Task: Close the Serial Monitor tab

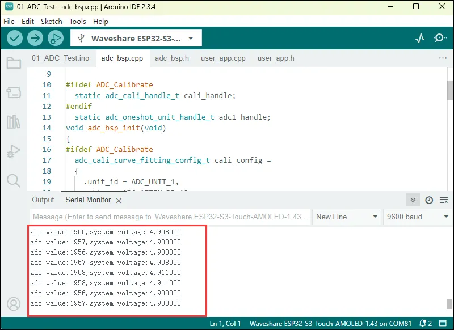Action: [x=119, y=200]
